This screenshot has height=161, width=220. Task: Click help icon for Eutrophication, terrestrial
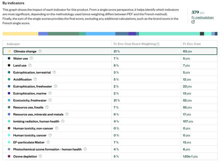(x=54, y=72)
